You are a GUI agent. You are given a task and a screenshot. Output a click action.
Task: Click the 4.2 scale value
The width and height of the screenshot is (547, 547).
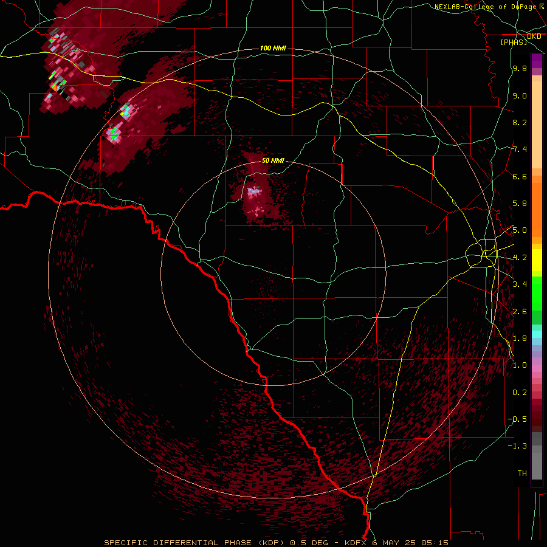click(520, 258)
